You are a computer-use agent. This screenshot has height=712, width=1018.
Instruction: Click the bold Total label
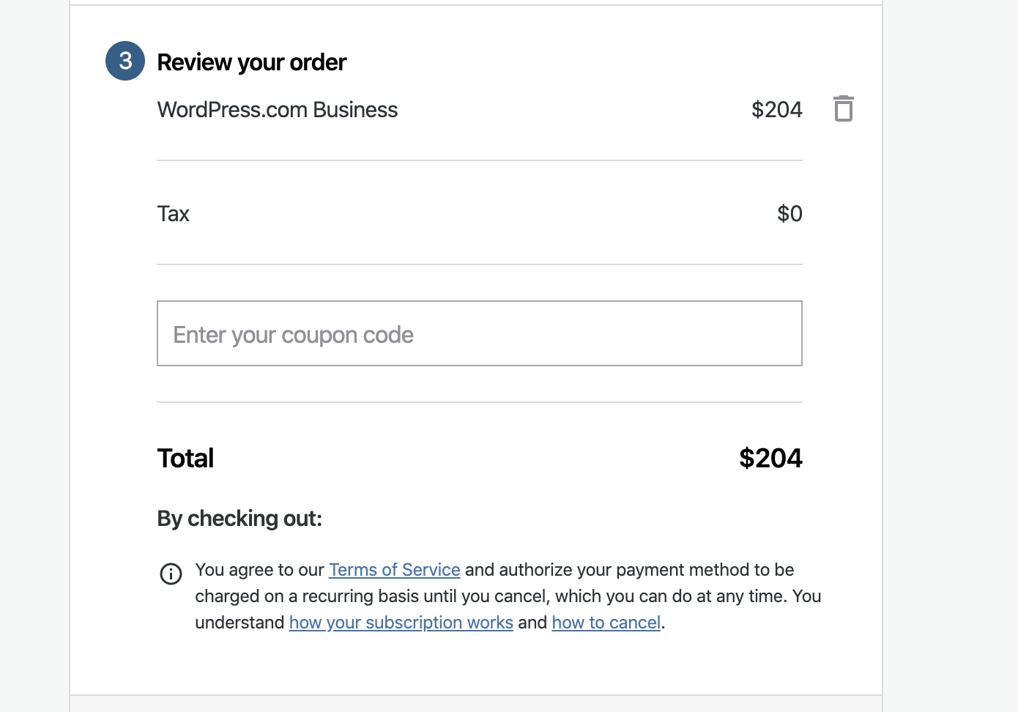(185, 459)
